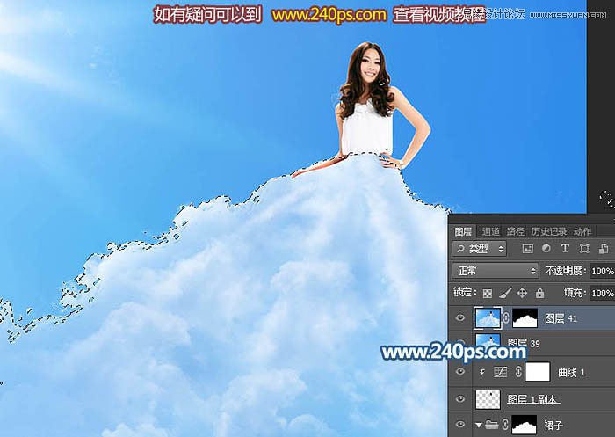Click the 填充 value field
The image size is (615, 437).
pyautogui.click(x=603, y=293)
